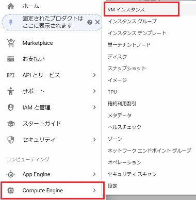Viewport: 196px width, 200px height.
Task: Select 設定 in the submenu
Action: click(112, 186)
